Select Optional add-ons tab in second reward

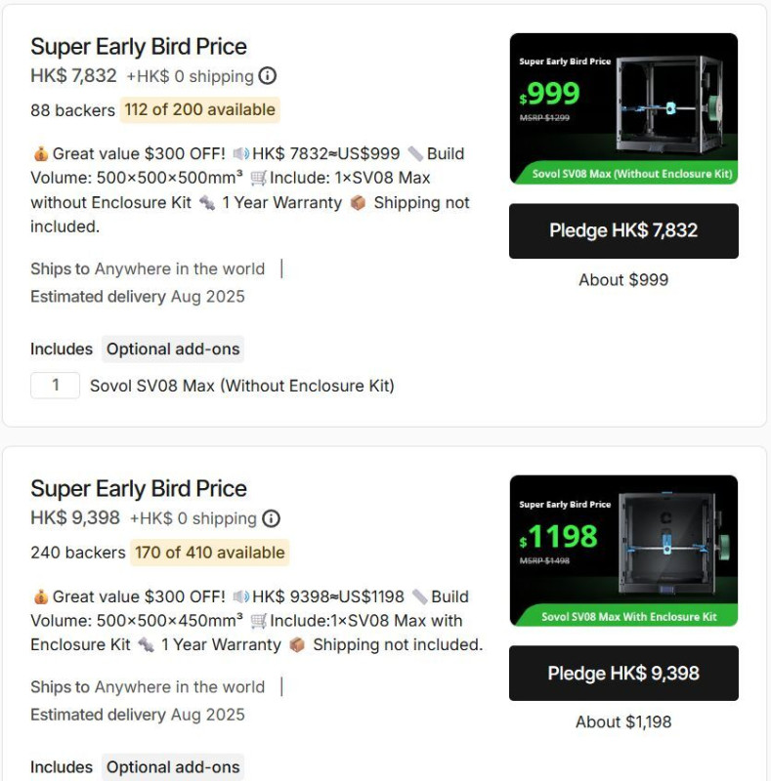[x=173, y=767]
